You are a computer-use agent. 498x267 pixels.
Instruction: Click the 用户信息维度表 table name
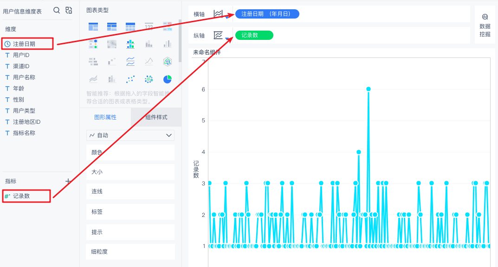(22, 12)
